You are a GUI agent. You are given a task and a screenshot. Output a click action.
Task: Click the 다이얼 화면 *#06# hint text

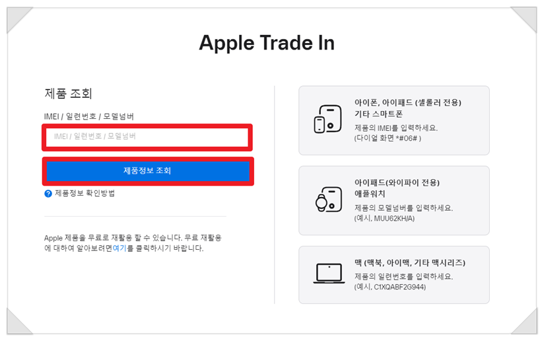(x=388, y=138)
